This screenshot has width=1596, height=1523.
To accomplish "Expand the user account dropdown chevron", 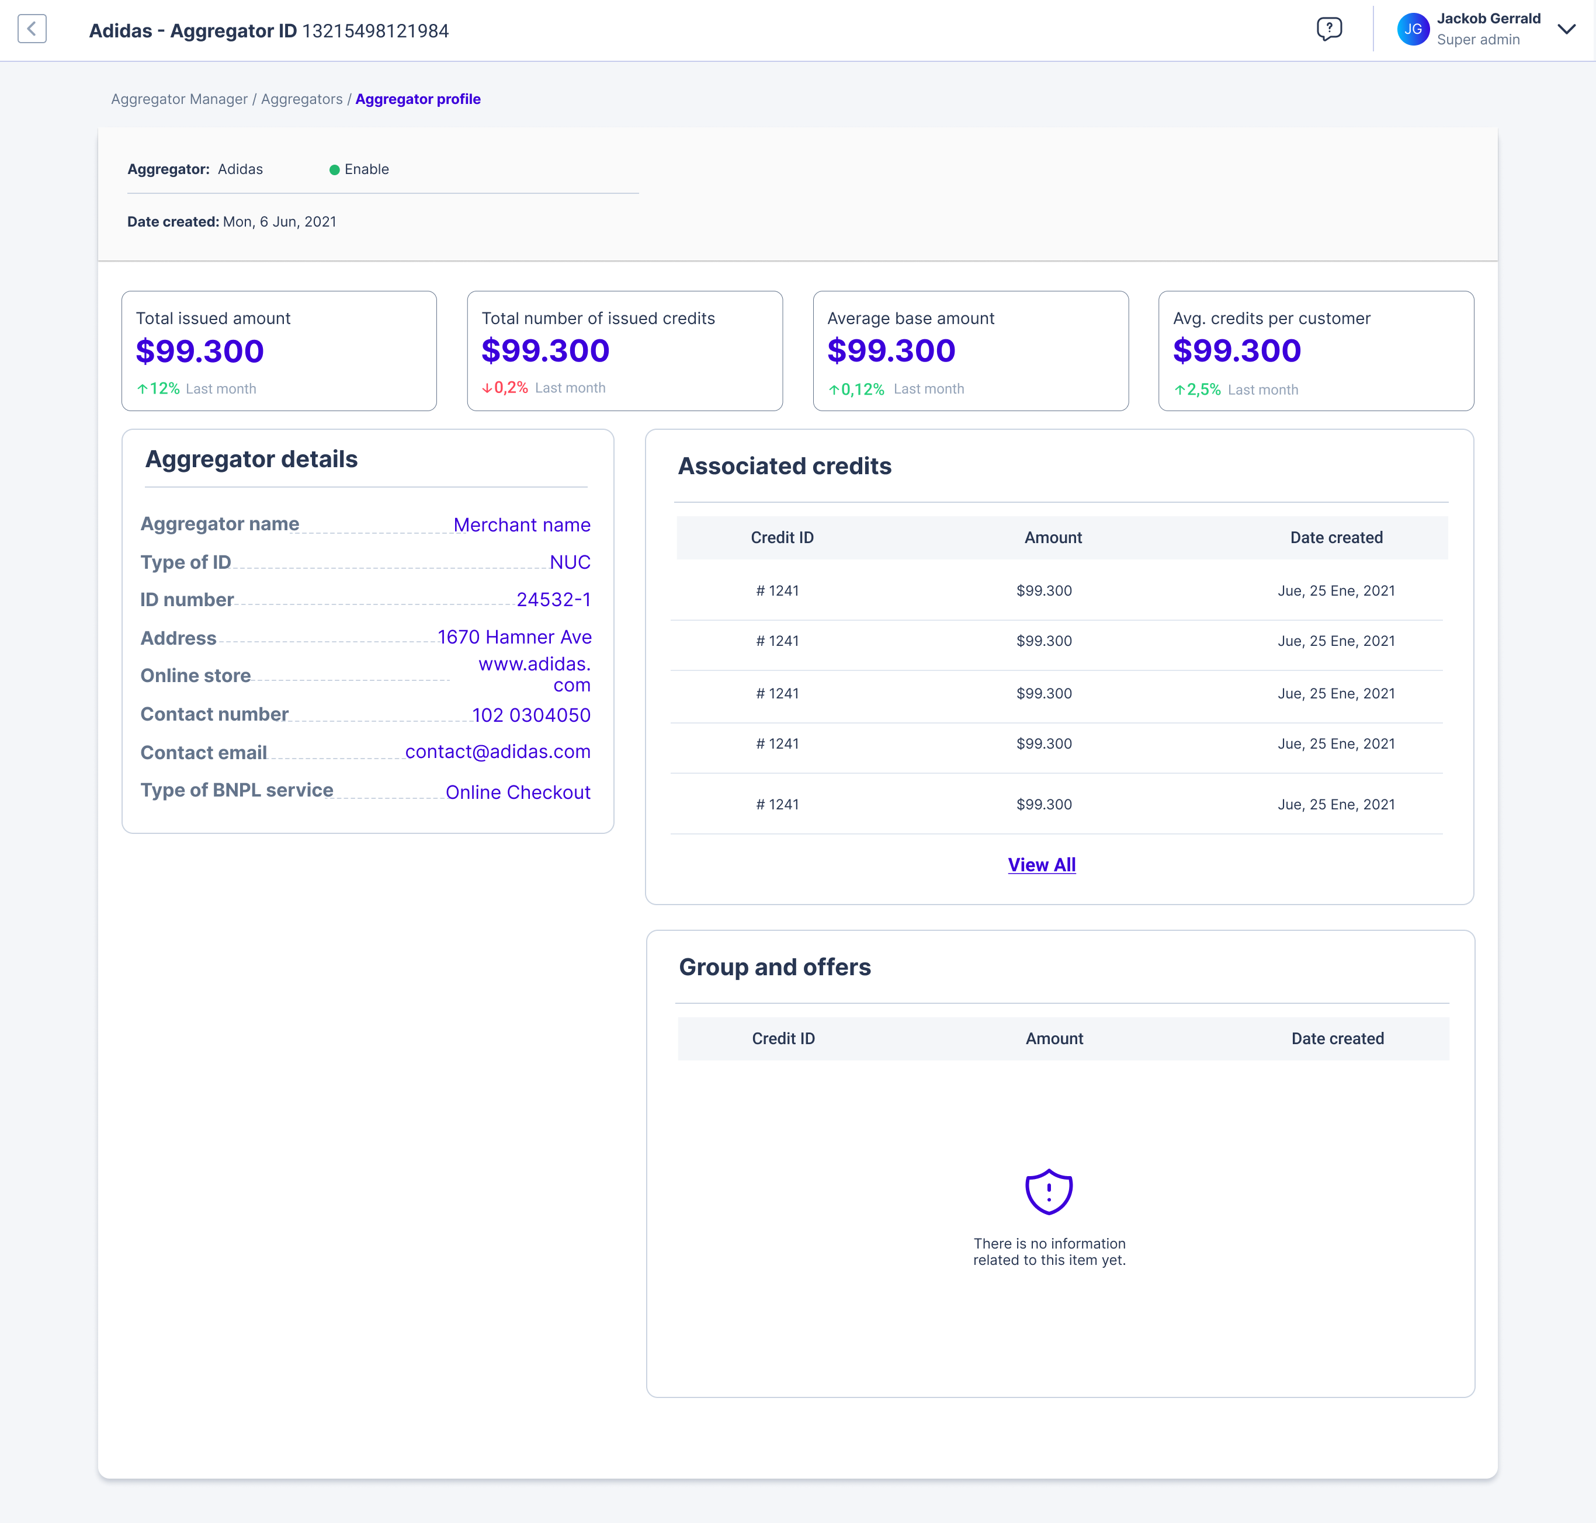I will click(x=1566, y=29).
